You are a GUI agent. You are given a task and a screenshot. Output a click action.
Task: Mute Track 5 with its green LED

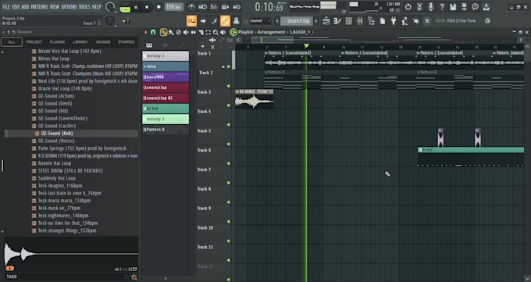tap(229, 144)
